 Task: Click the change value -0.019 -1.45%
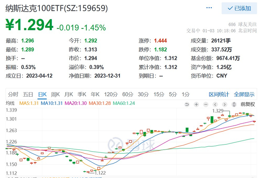81,28
